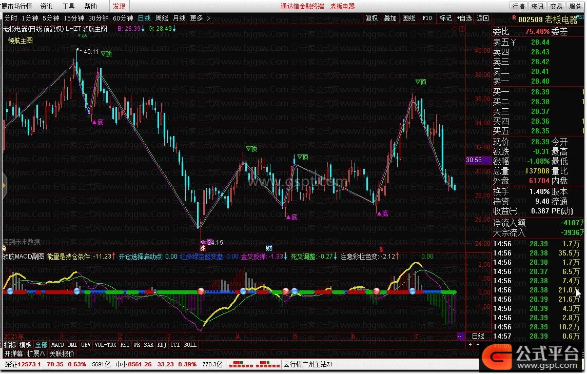This screenshot has width=587, height=374.
Task: Switch to 周线 period
Action: coord(162,18)
